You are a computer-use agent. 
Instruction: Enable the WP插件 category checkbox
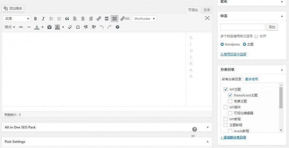point(226,107)
